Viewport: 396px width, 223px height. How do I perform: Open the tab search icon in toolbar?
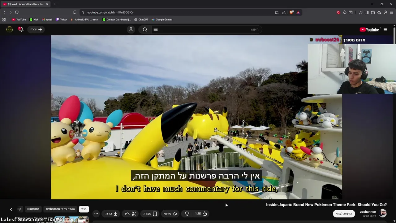point(351,12)
